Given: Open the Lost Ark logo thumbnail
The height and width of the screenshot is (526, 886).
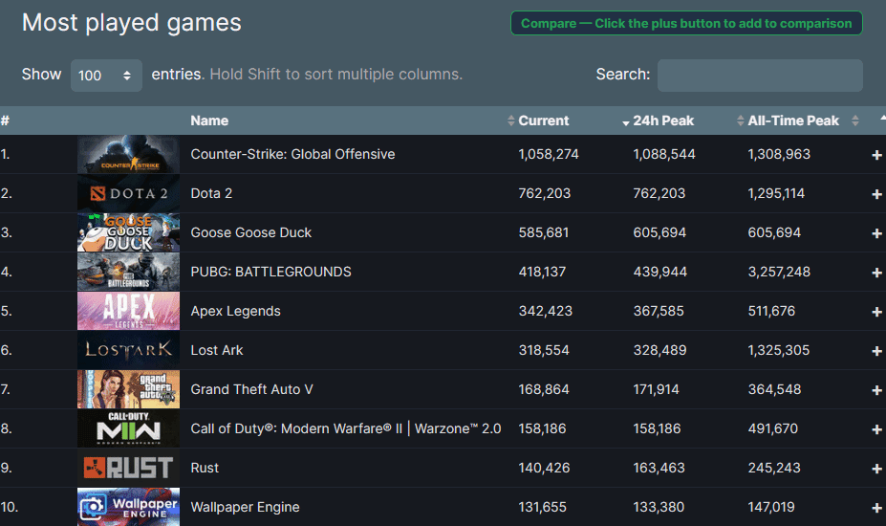Looking at the screenshot, I should [128, 350].
